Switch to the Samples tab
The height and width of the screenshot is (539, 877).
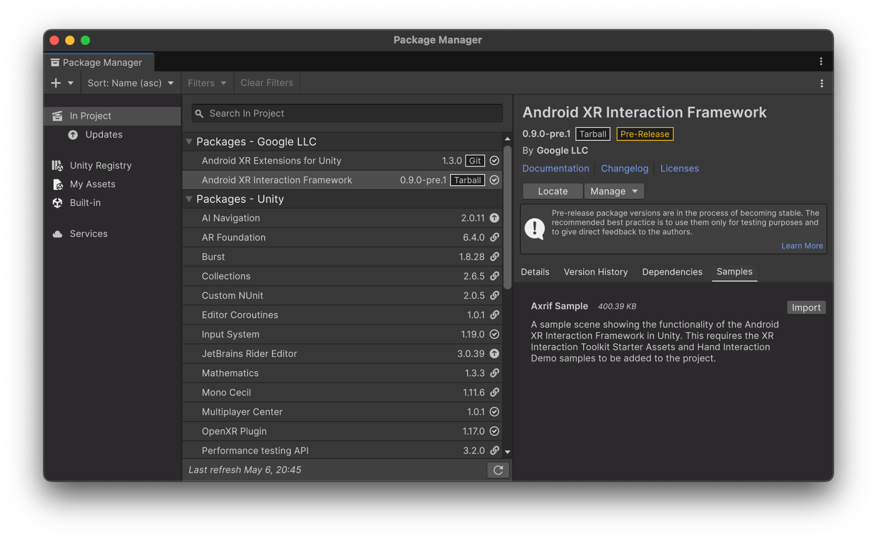click(734, 272)
